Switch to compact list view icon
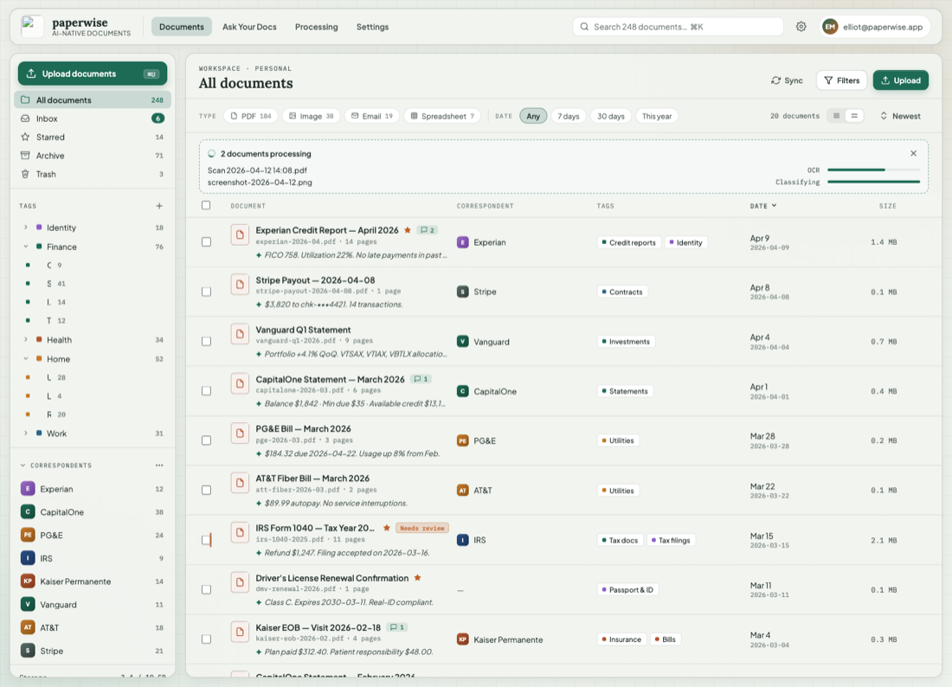This screenshot has height=687, width=952. click(x=836, y=116)
